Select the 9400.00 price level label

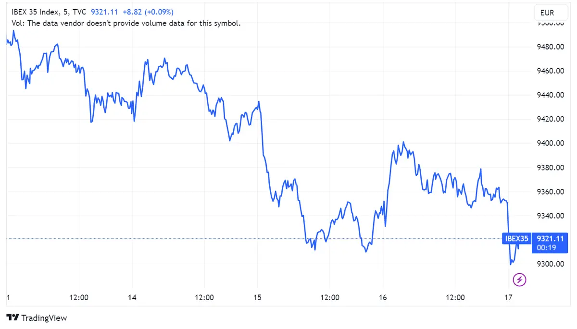click(550, 143)
